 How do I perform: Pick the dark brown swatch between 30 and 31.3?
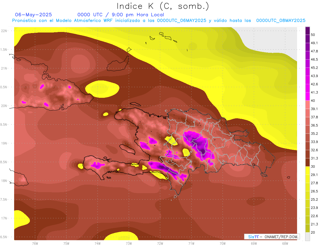tap(307, 162)
